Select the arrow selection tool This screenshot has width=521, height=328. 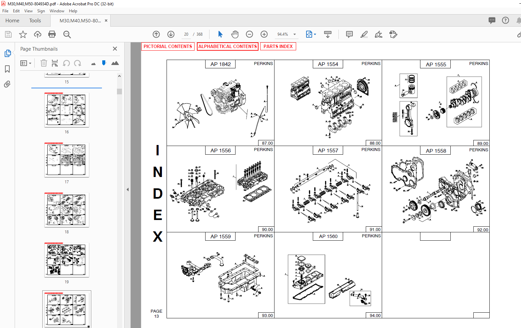[220, 34]
